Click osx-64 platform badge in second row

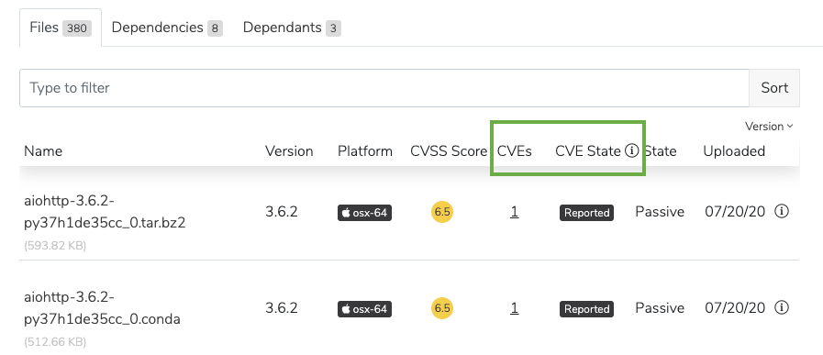coord(365,309)
